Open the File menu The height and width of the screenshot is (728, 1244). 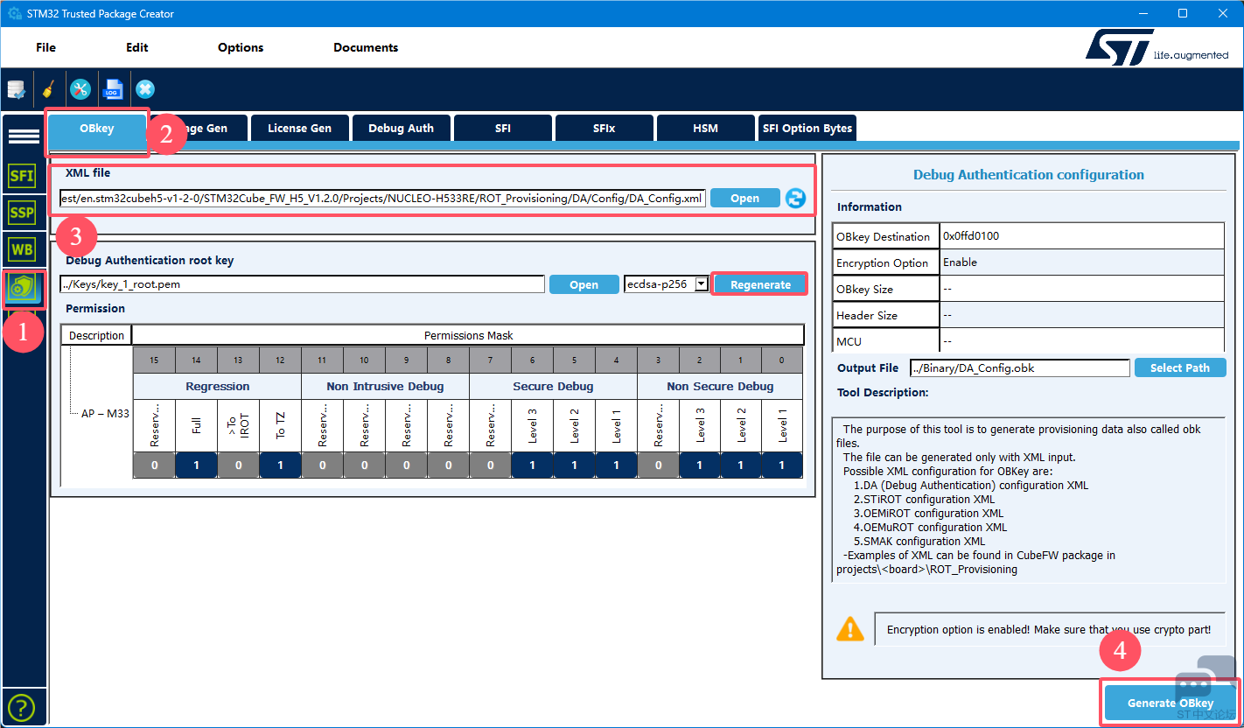45,47
